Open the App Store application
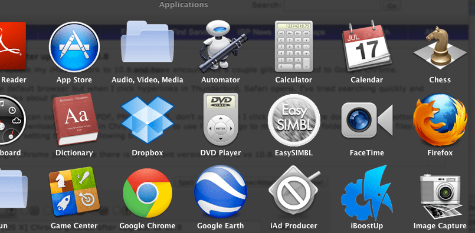 point(74,47)
